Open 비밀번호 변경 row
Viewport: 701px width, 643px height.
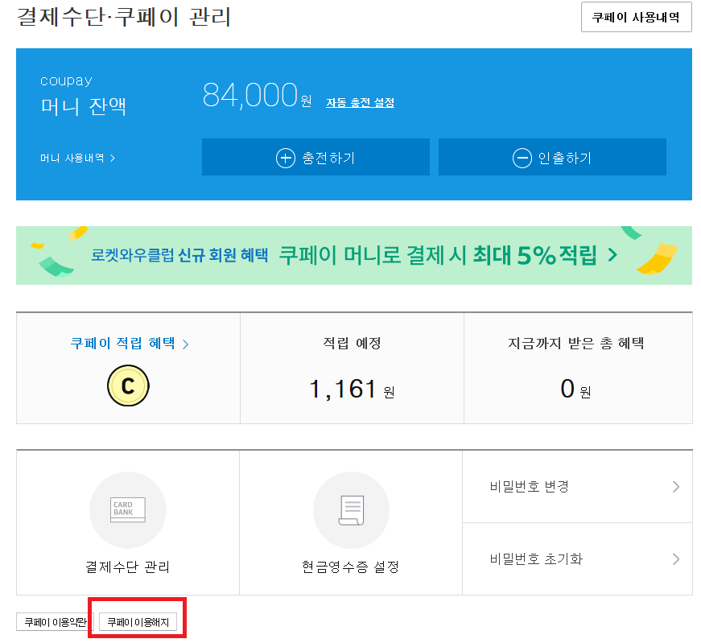[x=577, y=487]
